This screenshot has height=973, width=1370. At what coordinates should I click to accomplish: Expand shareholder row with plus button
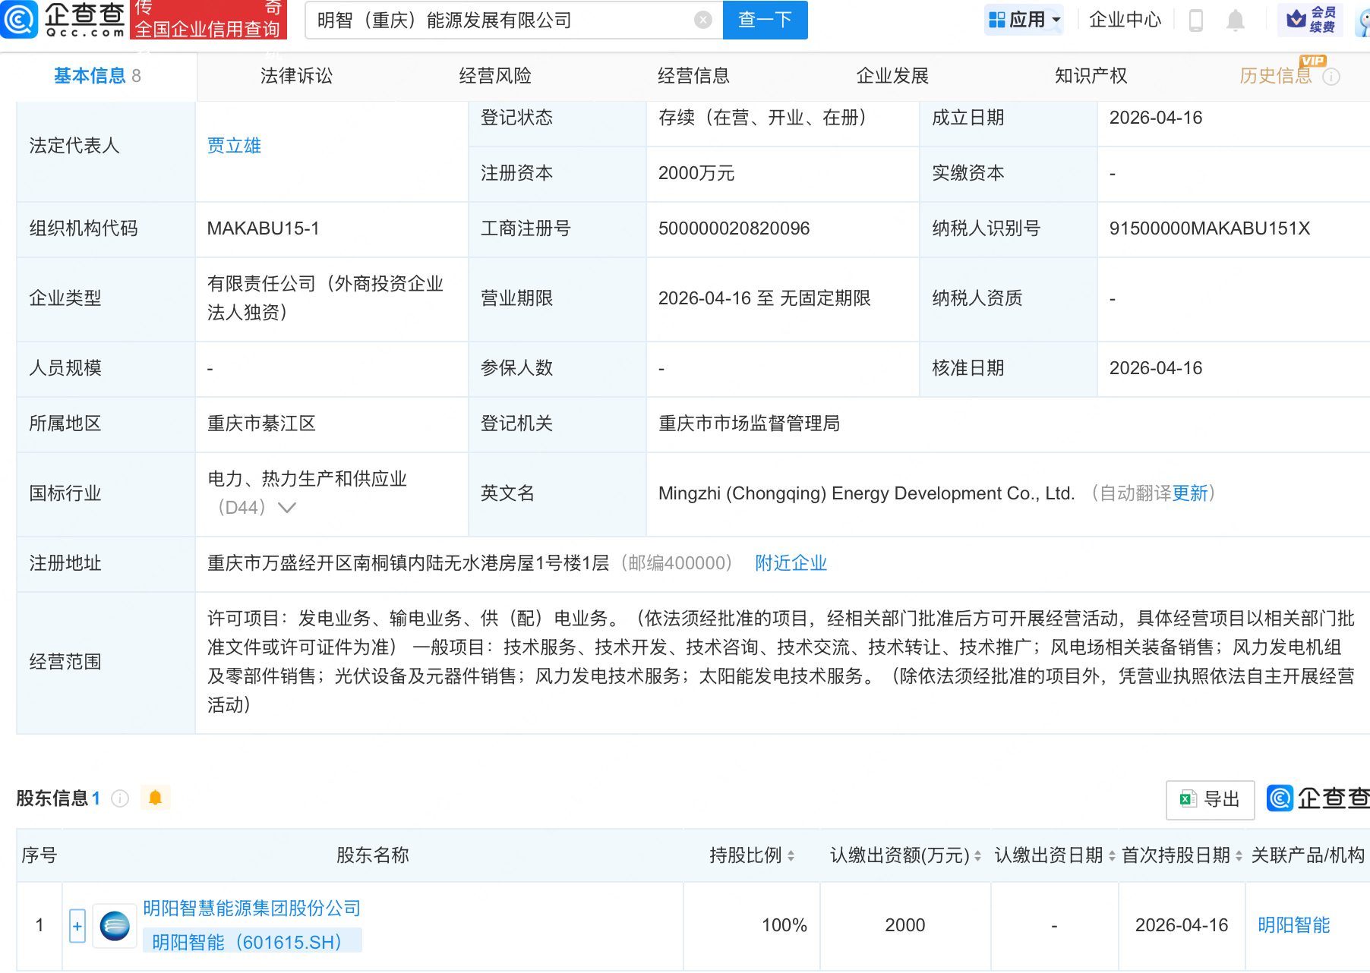pyautogui.click(x=77, y=926)
